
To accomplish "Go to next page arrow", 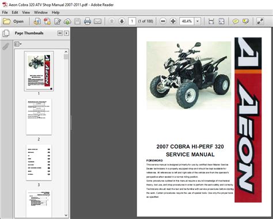I will [122, 21].
